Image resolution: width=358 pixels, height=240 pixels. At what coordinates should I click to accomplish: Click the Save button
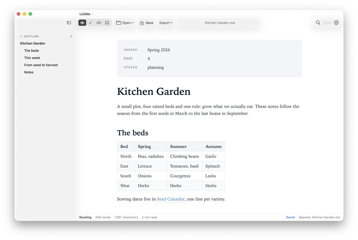point(146,23)
